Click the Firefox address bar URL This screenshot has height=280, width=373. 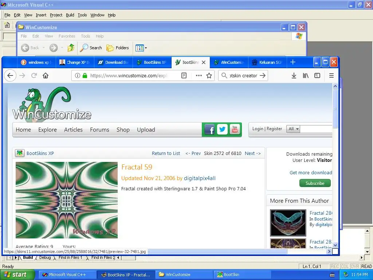pos(129,76)
